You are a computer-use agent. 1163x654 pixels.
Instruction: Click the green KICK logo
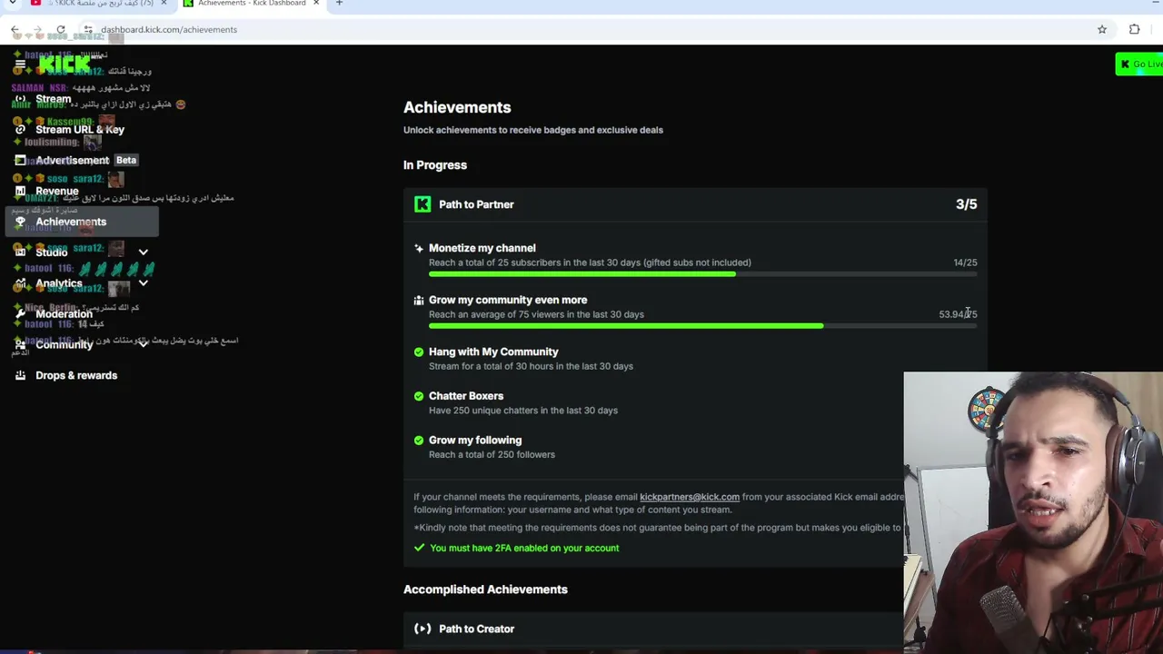(x=65, y=64)
